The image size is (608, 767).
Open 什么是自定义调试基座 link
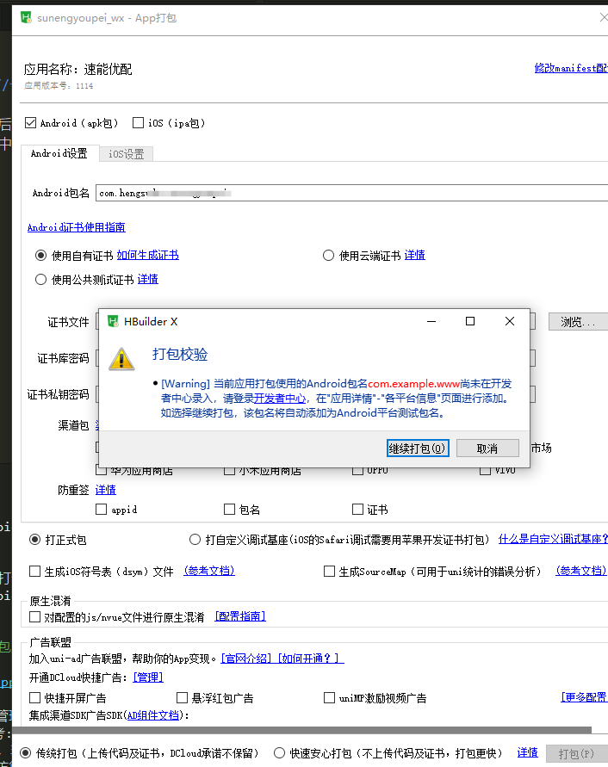(553, 539)
